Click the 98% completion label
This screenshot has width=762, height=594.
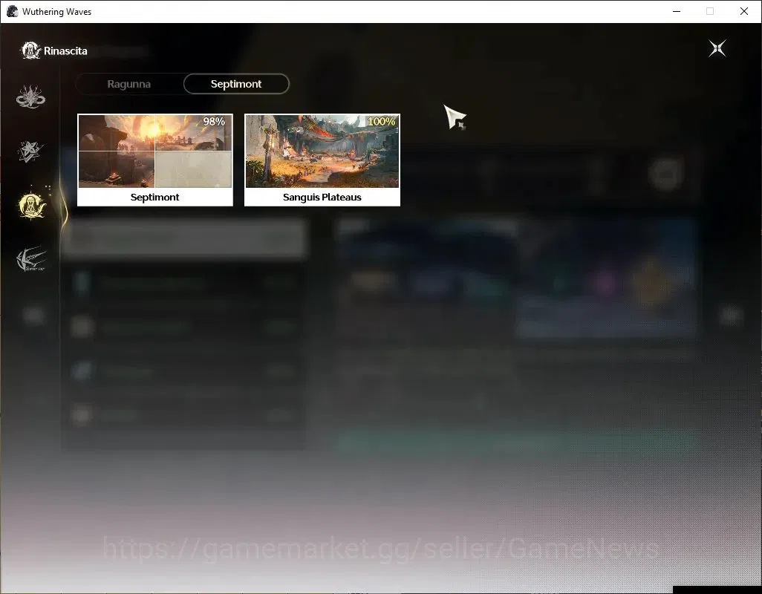pos(214,122)
